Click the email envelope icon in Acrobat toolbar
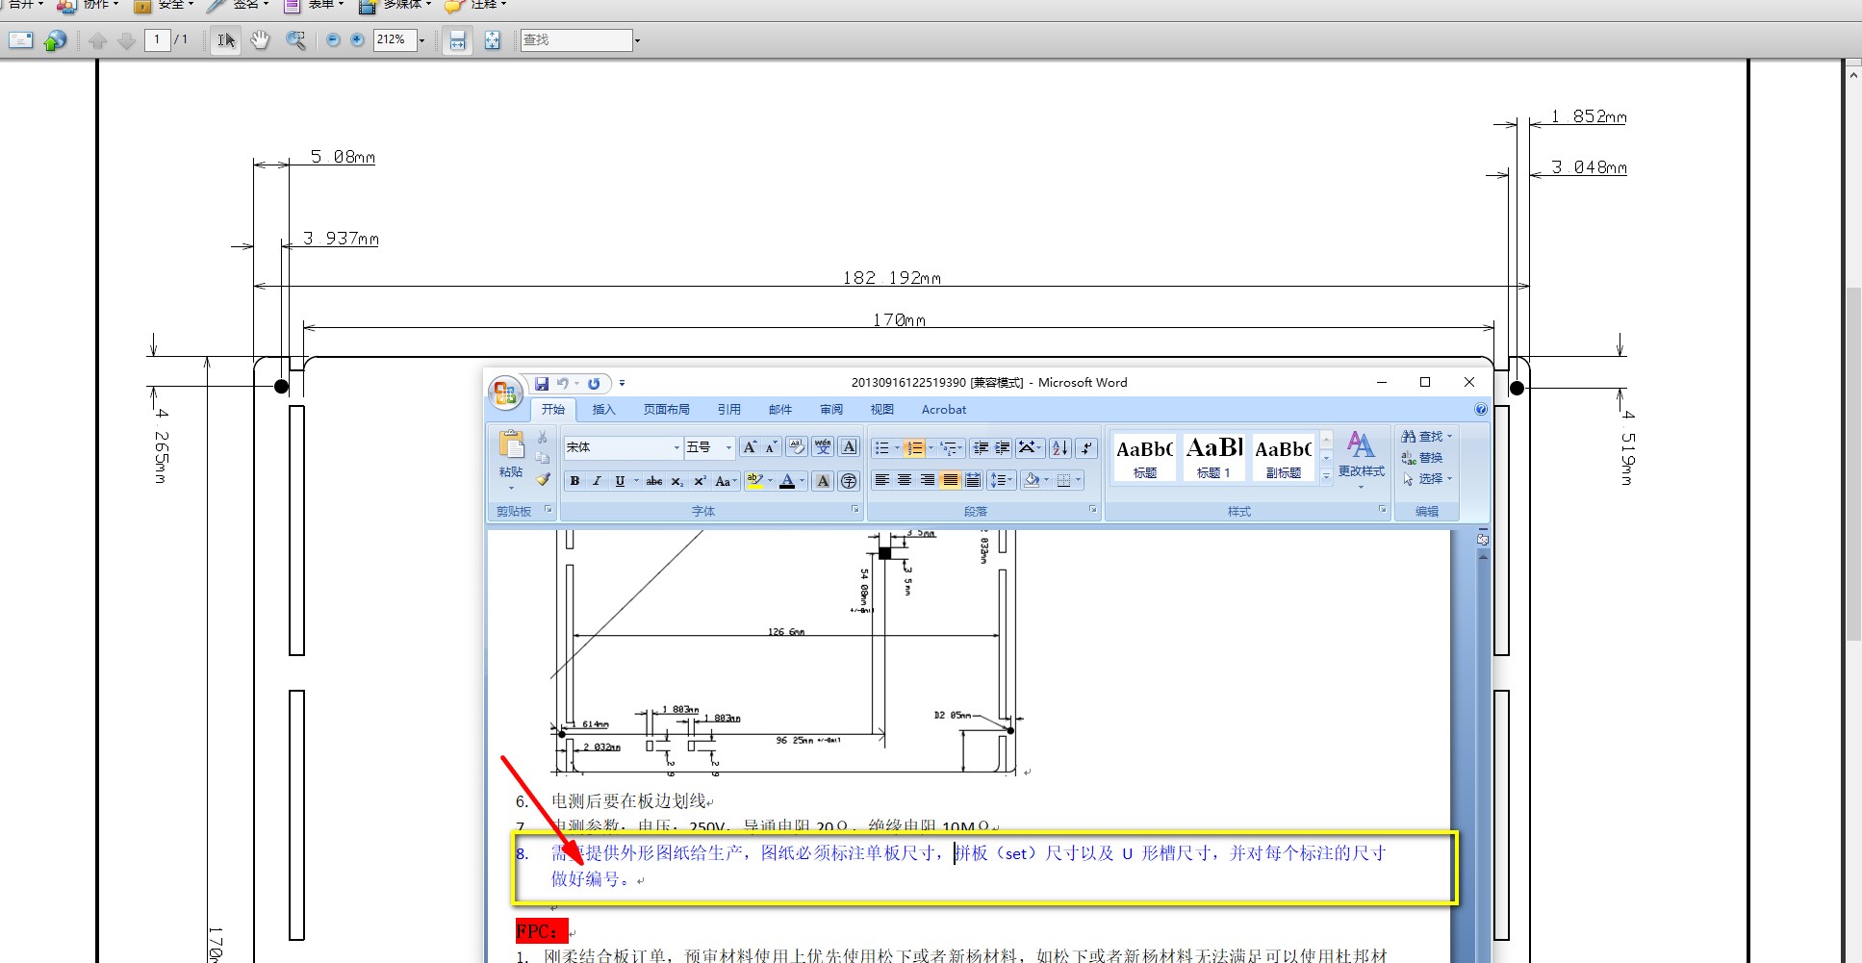This screenshot has height=963, width=1862. (20, 40)
